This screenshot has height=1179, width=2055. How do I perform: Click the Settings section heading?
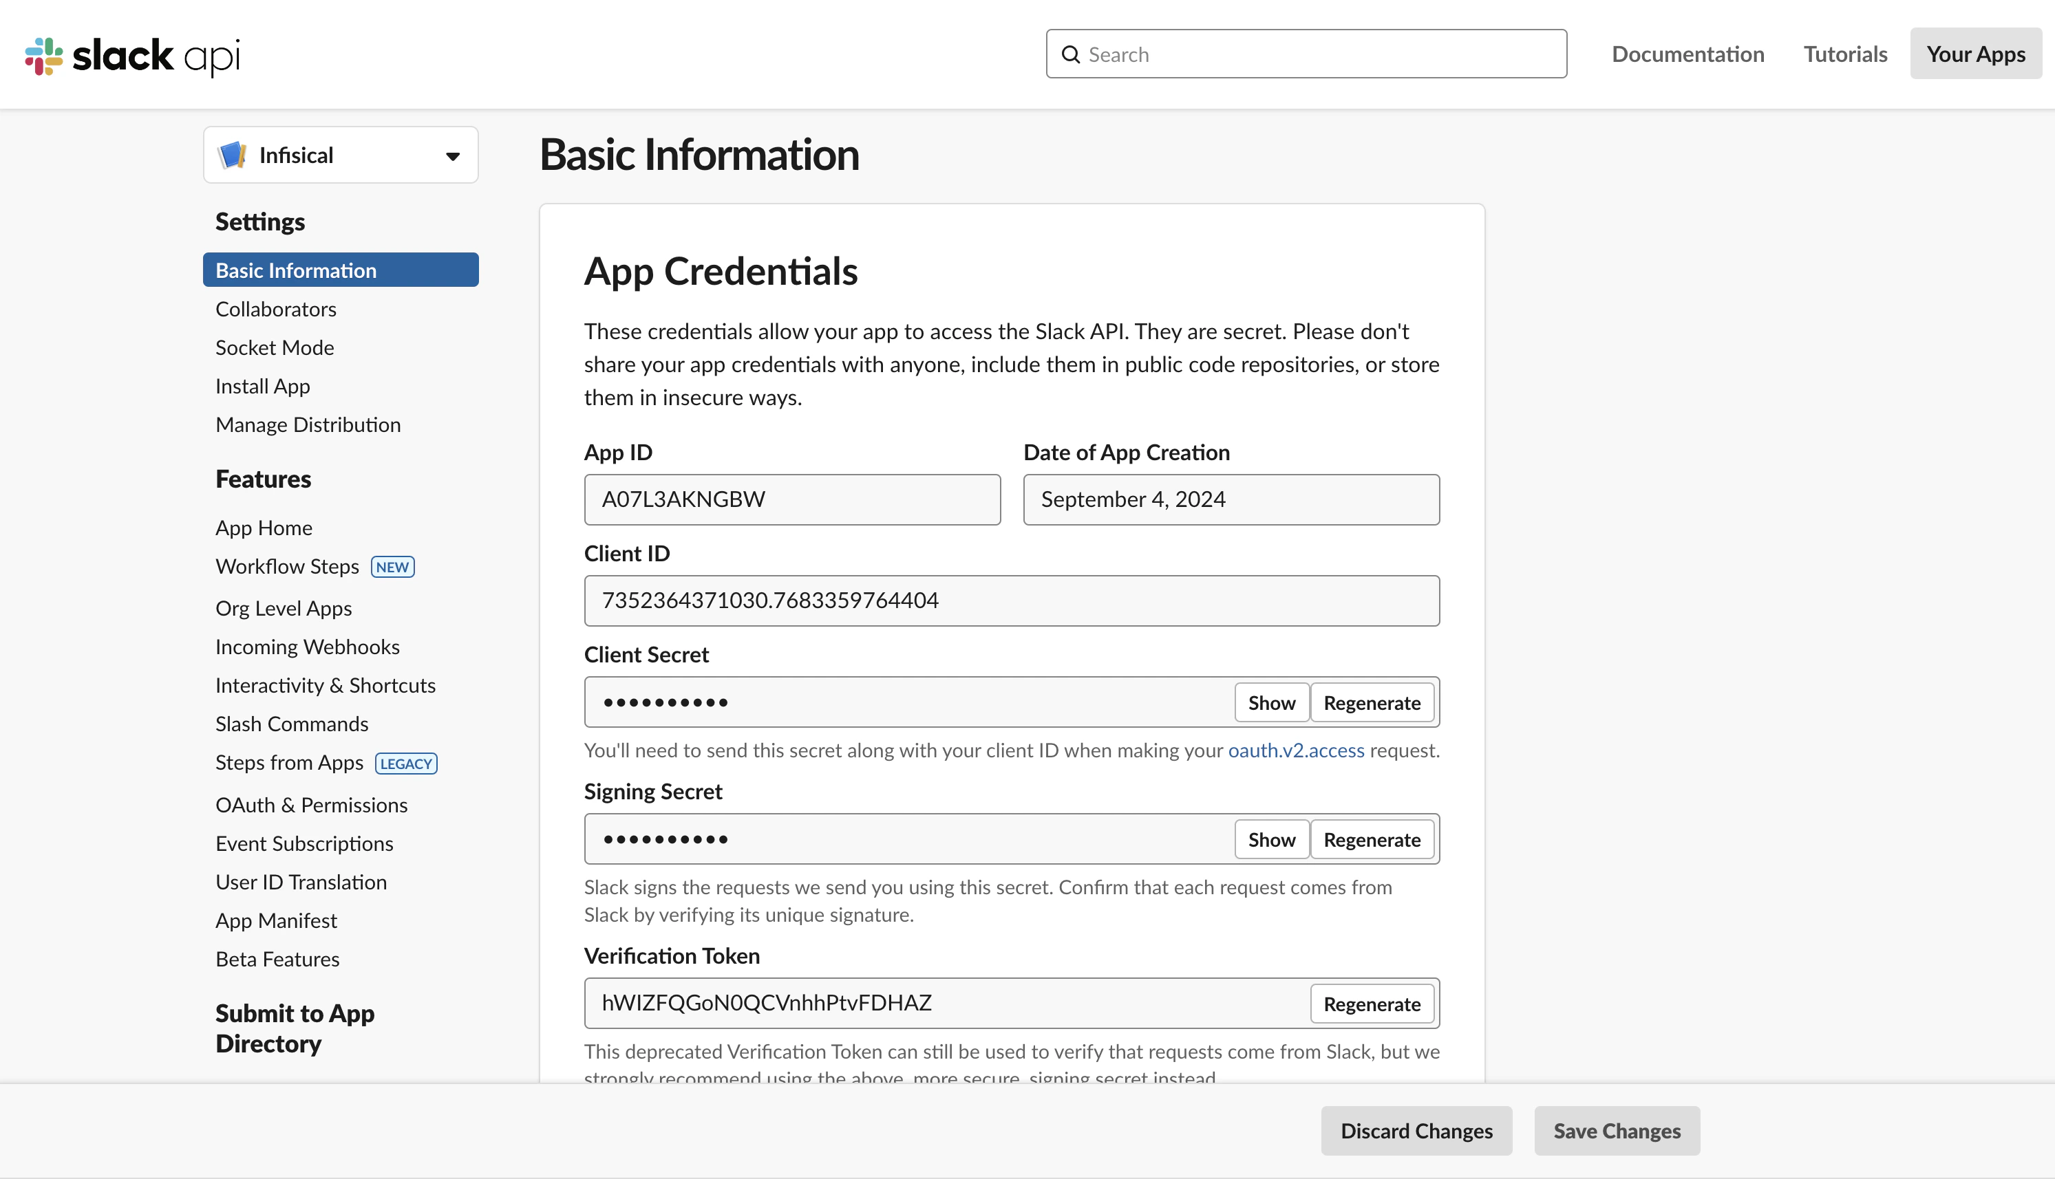click(x=260, y=222)
